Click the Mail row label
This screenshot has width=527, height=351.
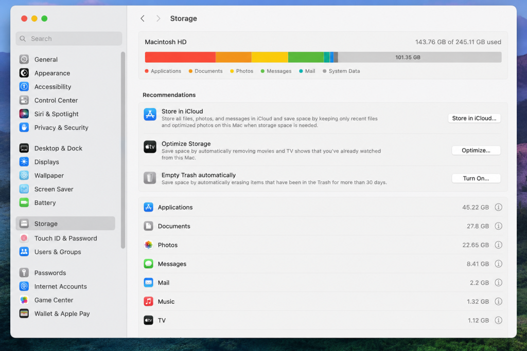coord(164,283)
